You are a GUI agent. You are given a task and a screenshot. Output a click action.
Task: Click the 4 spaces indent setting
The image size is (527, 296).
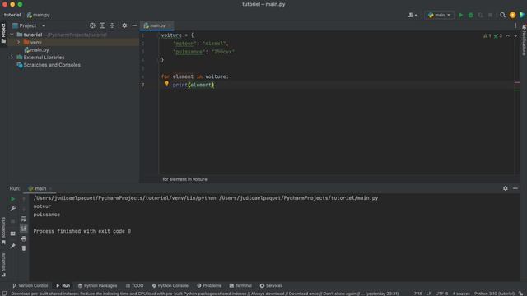click(461, 294)
